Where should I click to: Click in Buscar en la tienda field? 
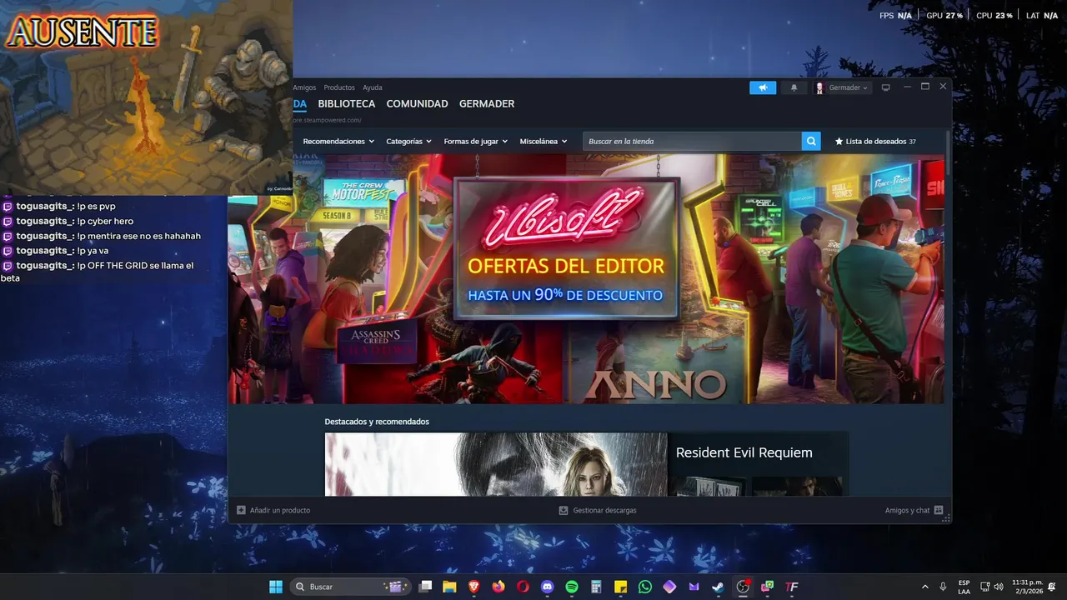point(692,142)
